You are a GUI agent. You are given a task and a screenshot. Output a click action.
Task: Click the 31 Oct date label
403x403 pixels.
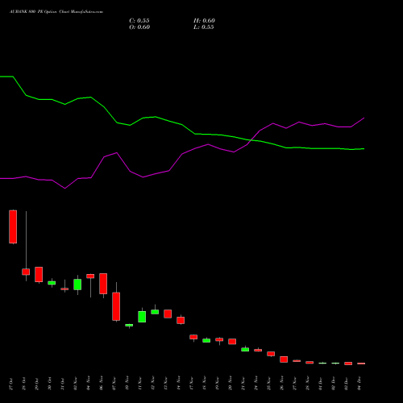pyautogui.click(x=63, y=384)
